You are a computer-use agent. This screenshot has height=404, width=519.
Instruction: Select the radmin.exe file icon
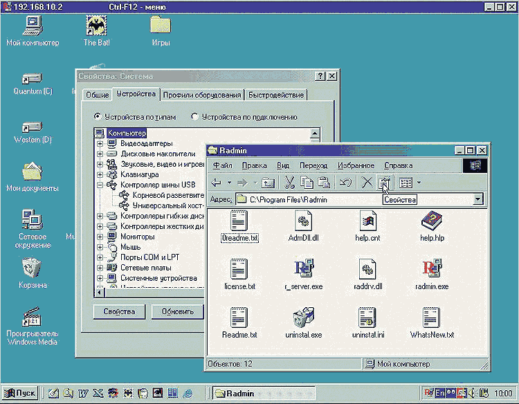coord(432,269)
